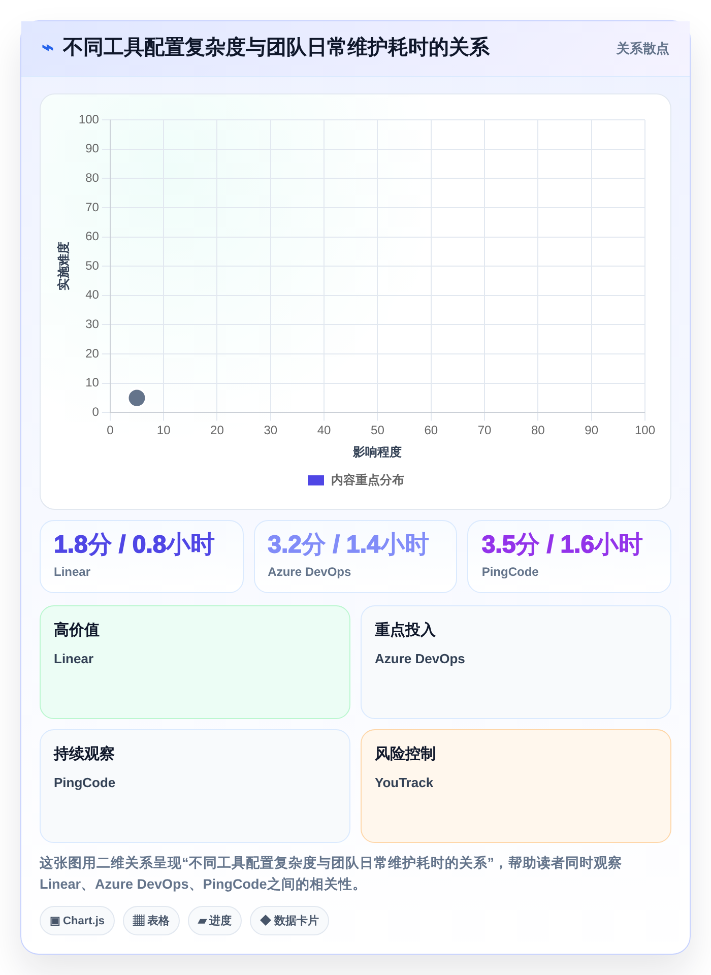Open the 重点投入 quadrant card

pos(516,662)
